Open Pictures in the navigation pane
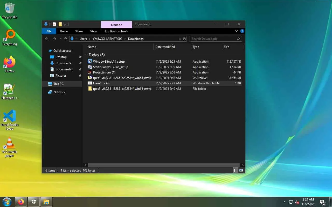Screen dimensions: 332x207 tap(61, 76)
